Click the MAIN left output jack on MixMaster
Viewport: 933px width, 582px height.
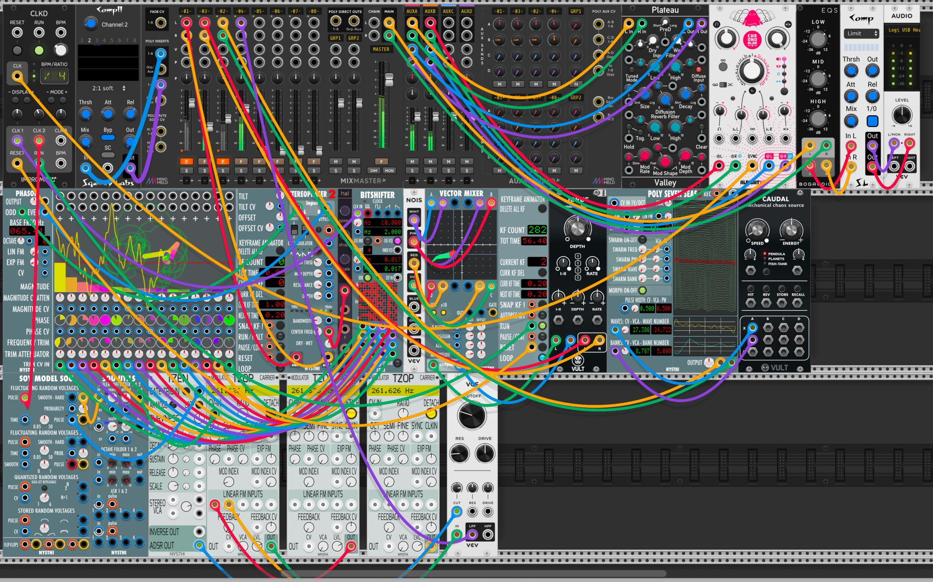pos(389,22)
